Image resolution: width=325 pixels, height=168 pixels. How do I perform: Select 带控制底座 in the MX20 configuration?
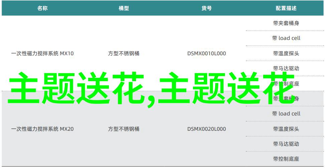[286, 159]
